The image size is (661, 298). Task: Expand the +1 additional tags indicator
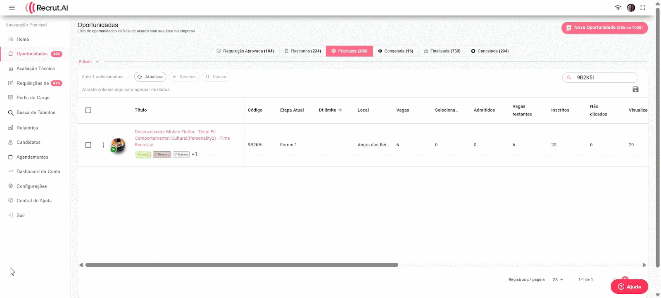pos(194,154)
